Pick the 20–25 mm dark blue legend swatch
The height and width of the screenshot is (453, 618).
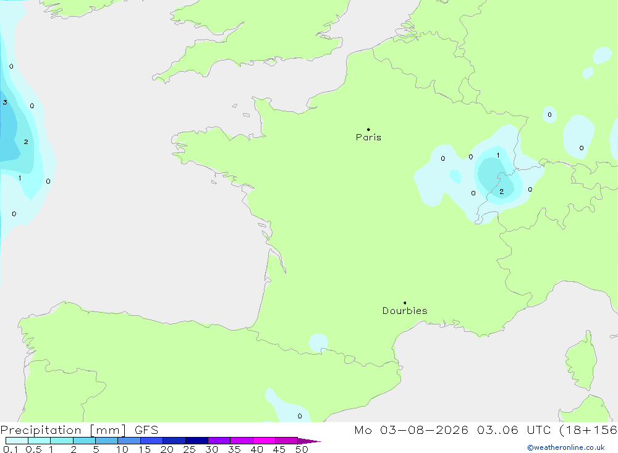pos(174,441)
